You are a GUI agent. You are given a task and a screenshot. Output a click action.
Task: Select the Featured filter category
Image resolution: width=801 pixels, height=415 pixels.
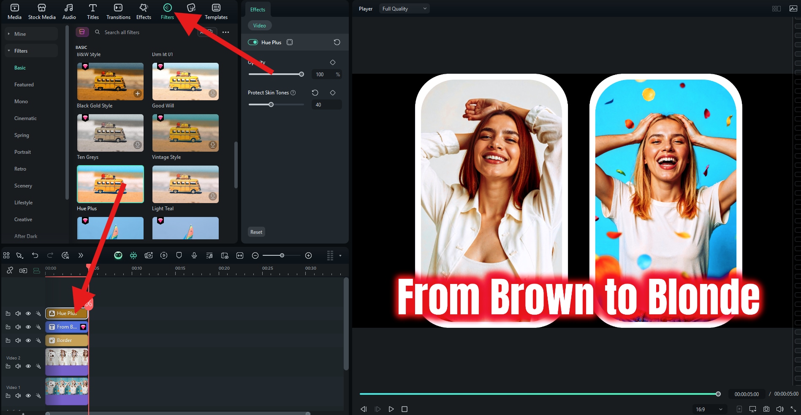[24, 85]
